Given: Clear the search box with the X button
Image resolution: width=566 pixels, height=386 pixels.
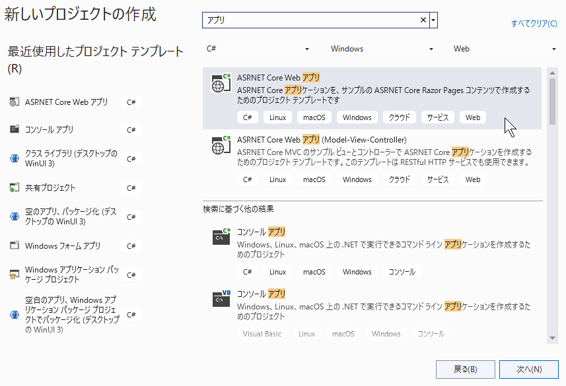Looking at the screenshot, I should pyautogui.click(x=423, y=20).
